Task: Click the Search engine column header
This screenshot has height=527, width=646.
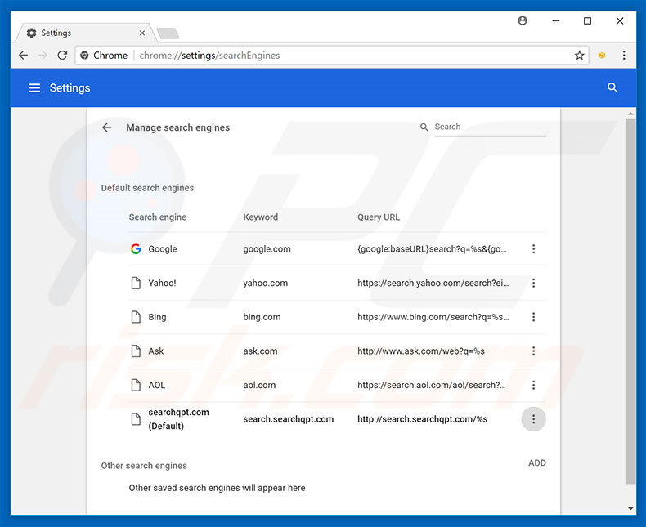Action: pyautogui.click(x=157, y=217)
